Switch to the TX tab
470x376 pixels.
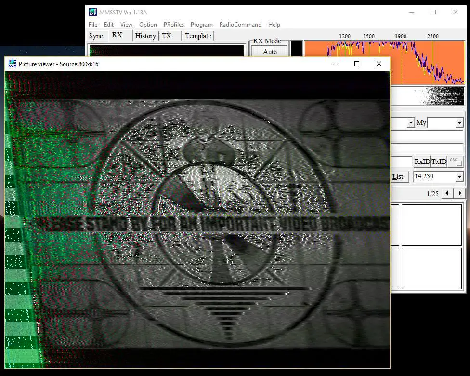(166, 36)
